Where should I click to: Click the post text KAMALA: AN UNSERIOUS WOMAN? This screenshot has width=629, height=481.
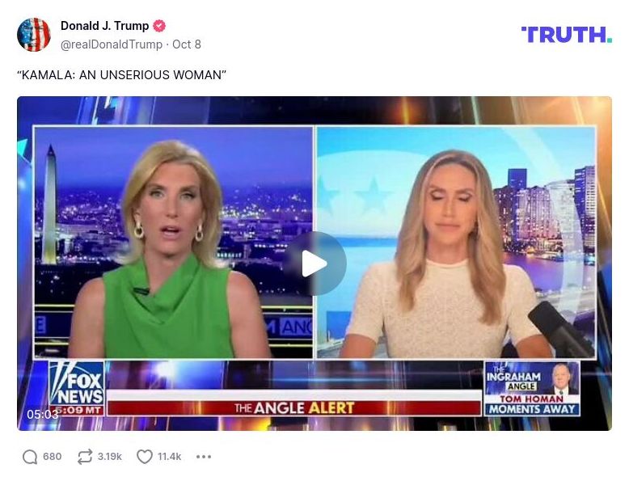tap(121, 75)
